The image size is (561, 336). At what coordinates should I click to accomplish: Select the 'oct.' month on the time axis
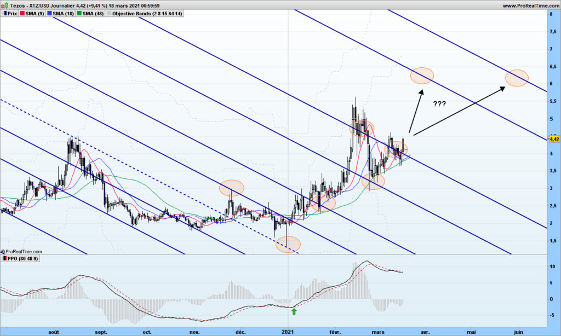pos(147,332)
